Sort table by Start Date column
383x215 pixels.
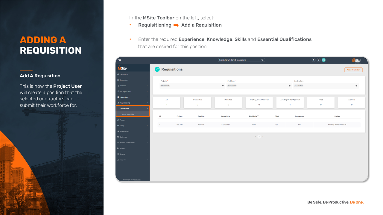click(254, 116)
